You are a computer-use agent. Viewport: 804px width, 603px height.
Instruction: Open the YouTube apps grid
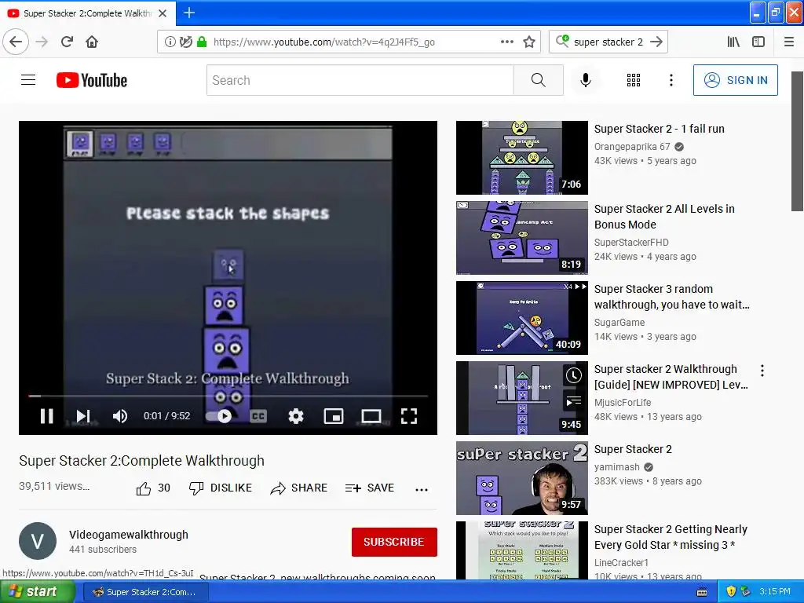[x=634, y=80]
